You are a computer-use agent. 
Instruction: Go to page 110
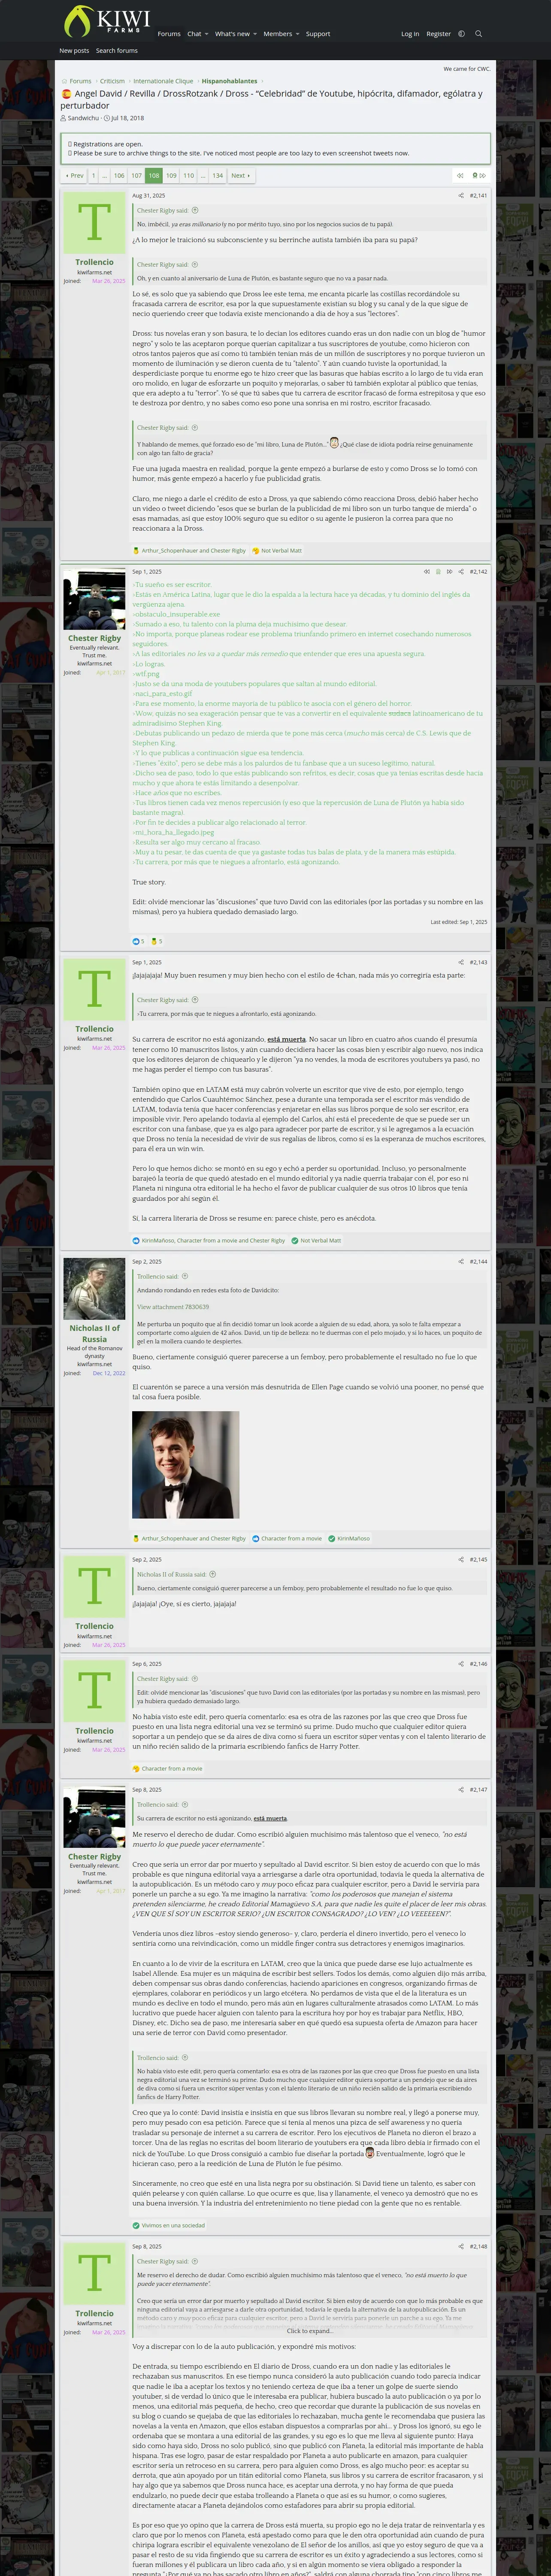tap(189, 175)
